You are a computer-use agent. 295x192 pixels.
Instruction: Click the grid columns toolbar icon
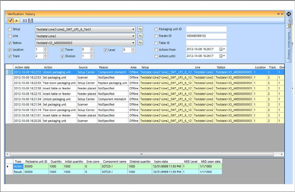click(x=25, y=20)
